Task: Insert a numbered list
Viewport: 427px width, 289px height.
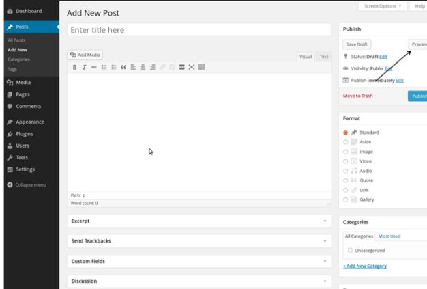Action: (x=113, y=67)
